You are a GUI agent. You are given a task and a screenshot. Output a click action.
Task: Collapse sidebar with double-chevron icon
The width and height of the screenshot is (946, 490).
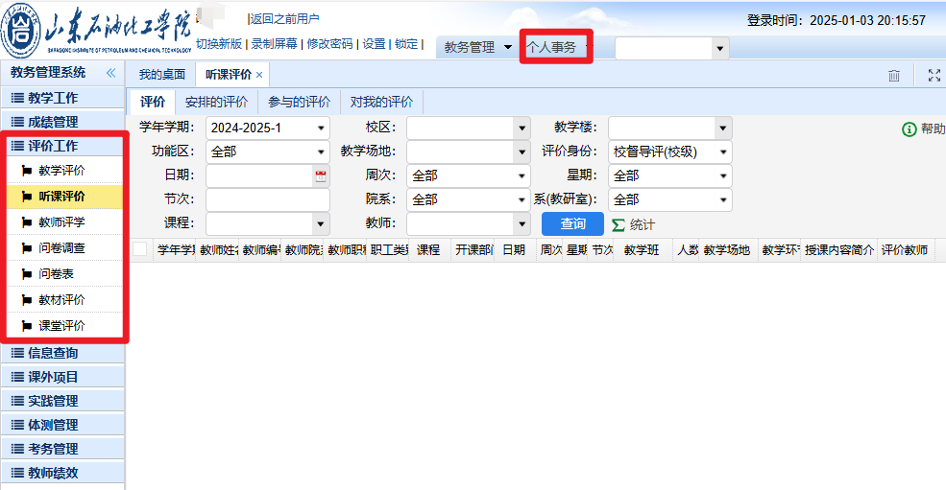point(110,73)
